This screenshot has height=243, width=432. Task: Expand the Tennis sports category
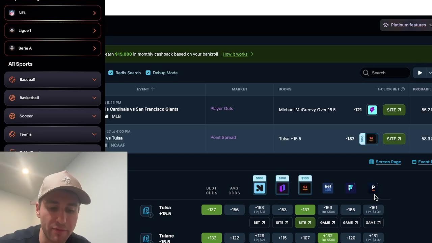tap(52, 134)
